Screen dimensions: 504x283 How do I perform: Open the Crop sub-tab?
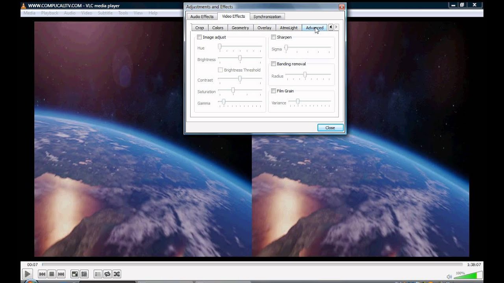pyautogui.click(x=200, y=28)
